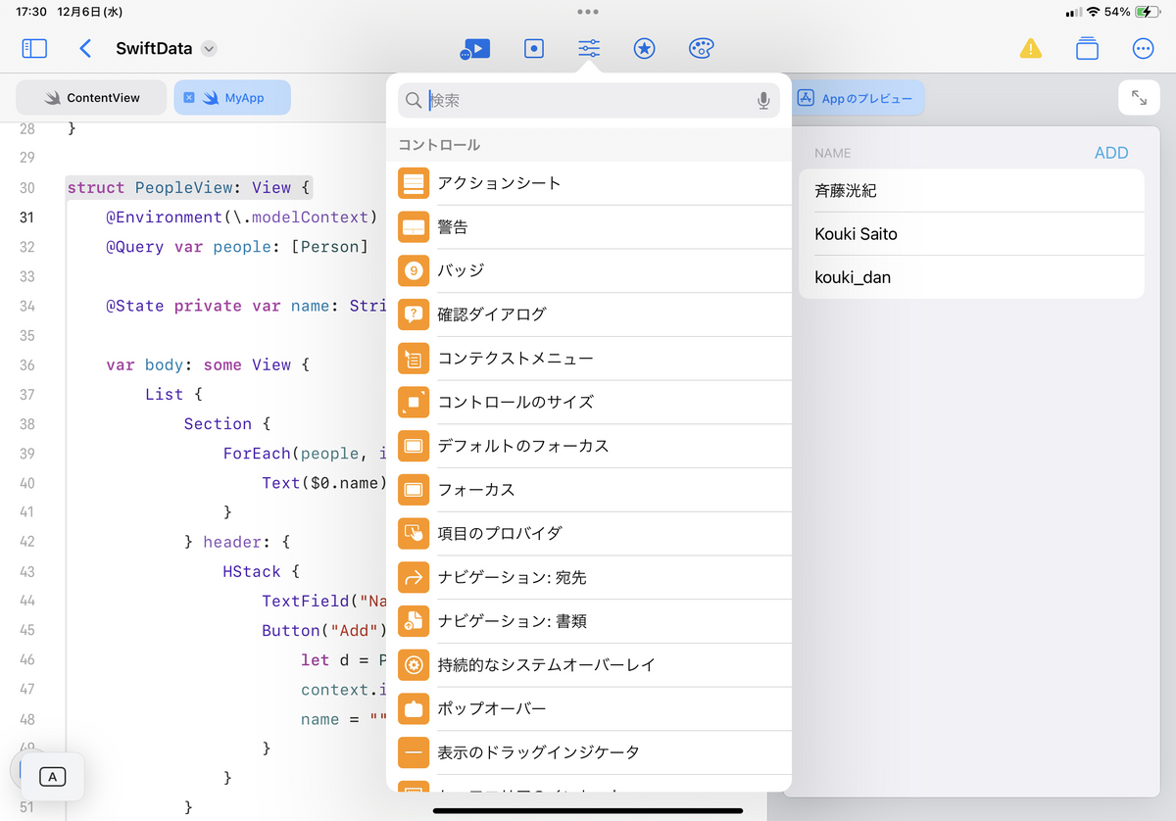Viewport: 1176px width, 821px height.
Task: View the yellow warning triangle issues
Action: coord(1030,48)
